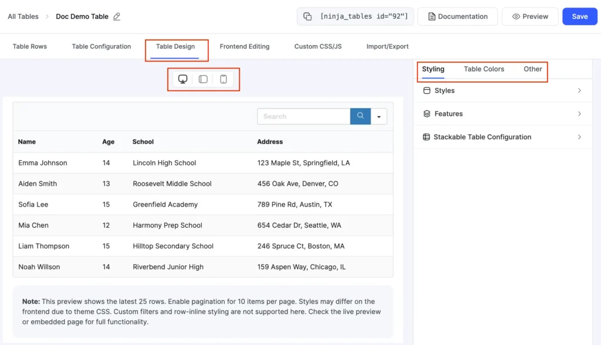Image resolution: width=601 pixels, height=345 pixels.
Task: Expand Stackable Table Configuration chevron
Action: tap(579, 137)
